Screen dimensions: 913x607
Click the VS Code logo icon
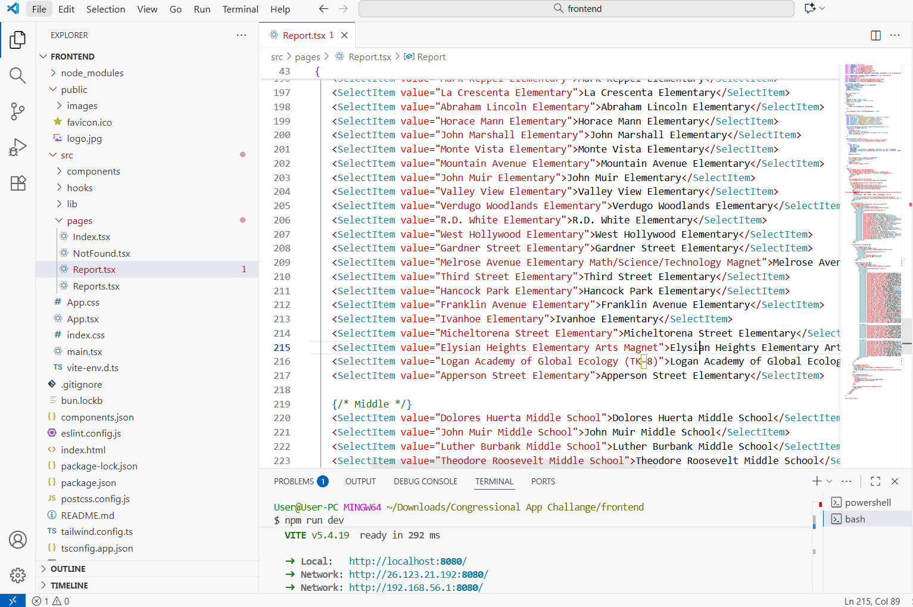point(13,8)
